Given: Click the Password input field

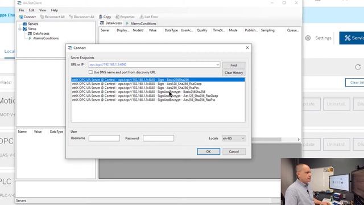Looking at the screenshot, I should [158, 138].
